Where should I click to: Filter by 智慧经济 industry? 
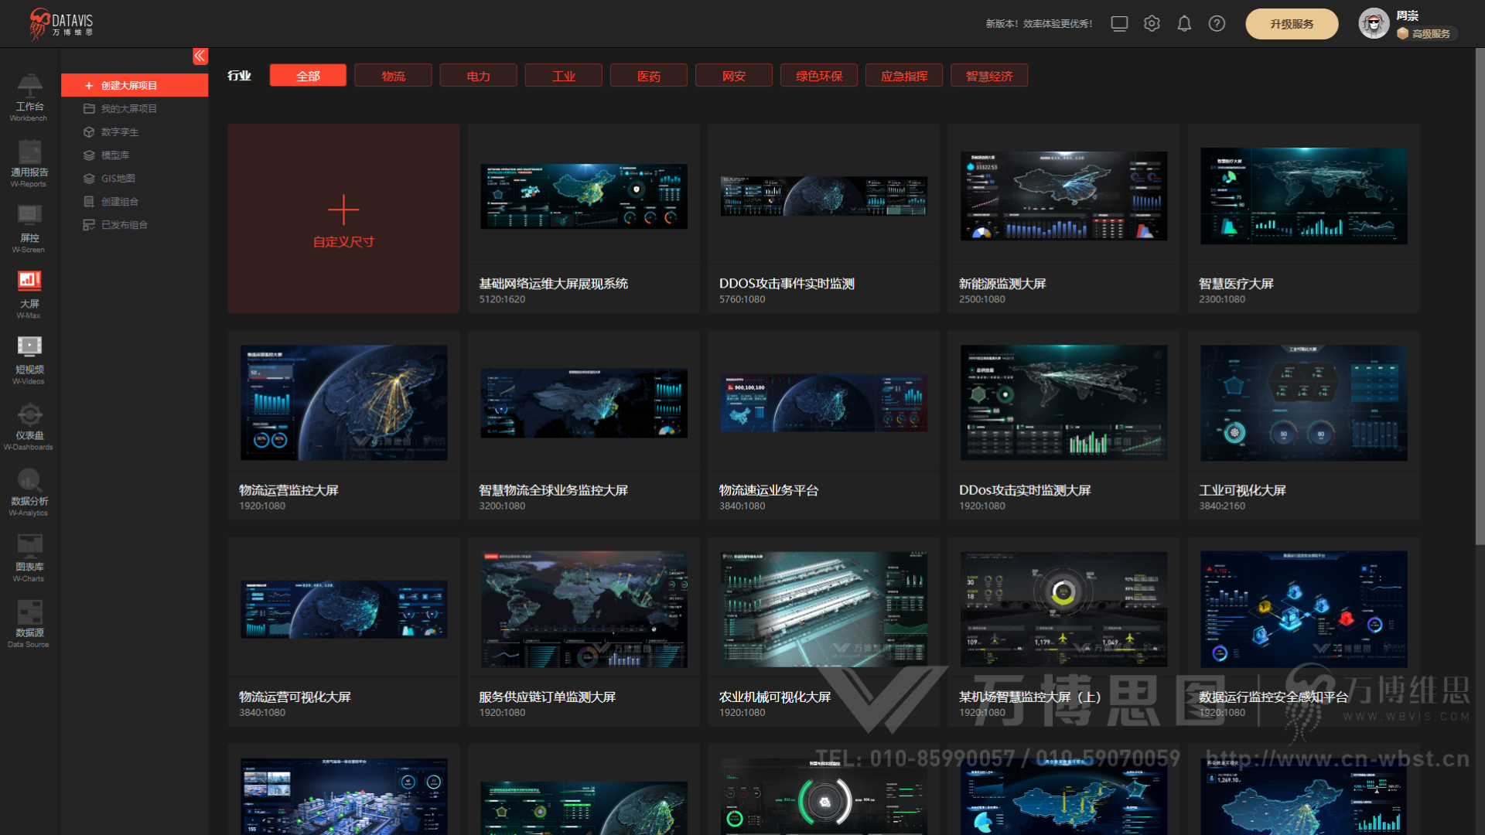tap(988, 76)
